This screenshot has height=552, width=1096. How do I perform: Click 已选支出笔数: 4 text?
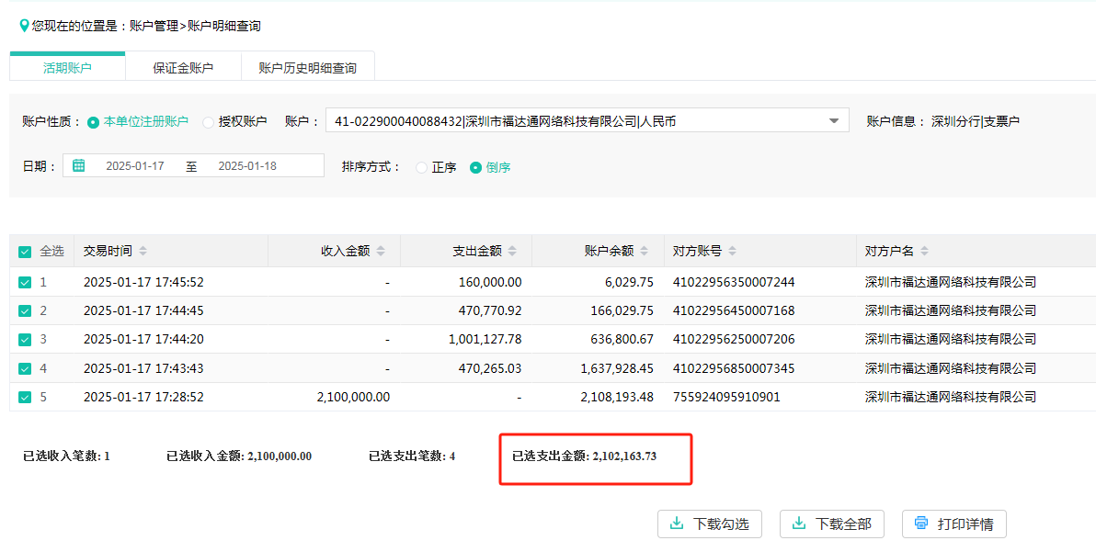click(x=412, y=456)
